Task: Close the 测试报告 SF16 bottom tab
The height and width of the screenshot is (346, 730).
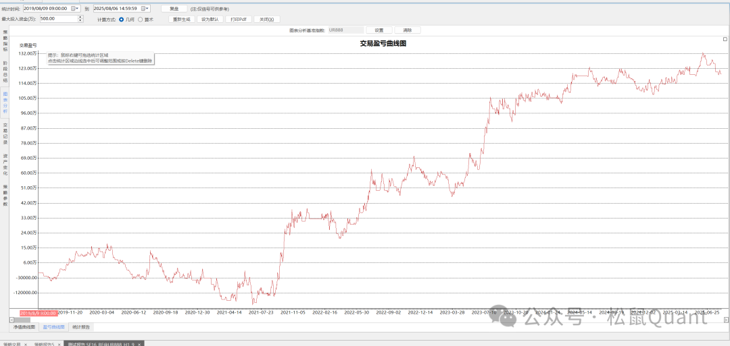Action: coord(140,344)
